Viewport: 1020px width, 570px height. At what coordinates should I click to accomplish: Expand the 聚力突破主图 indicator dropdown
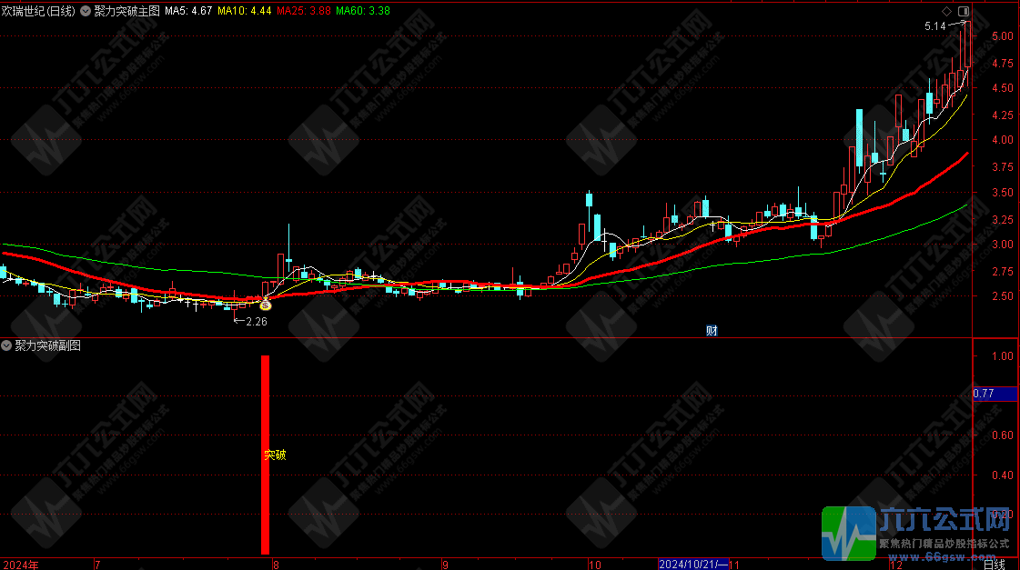[87, 11]
